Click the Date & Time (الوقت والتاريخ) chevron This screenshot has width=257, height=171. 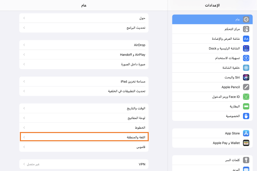(x=24, y=108)
